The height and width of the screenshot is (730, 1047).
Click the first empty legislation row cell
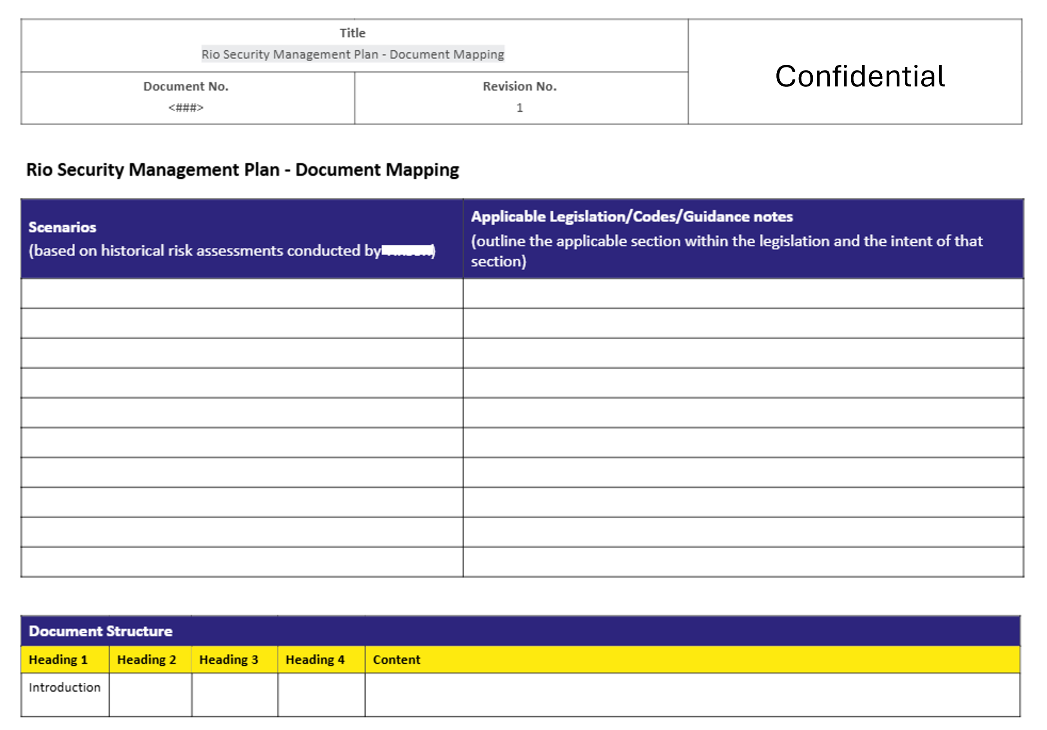click(x=743, y=293)
